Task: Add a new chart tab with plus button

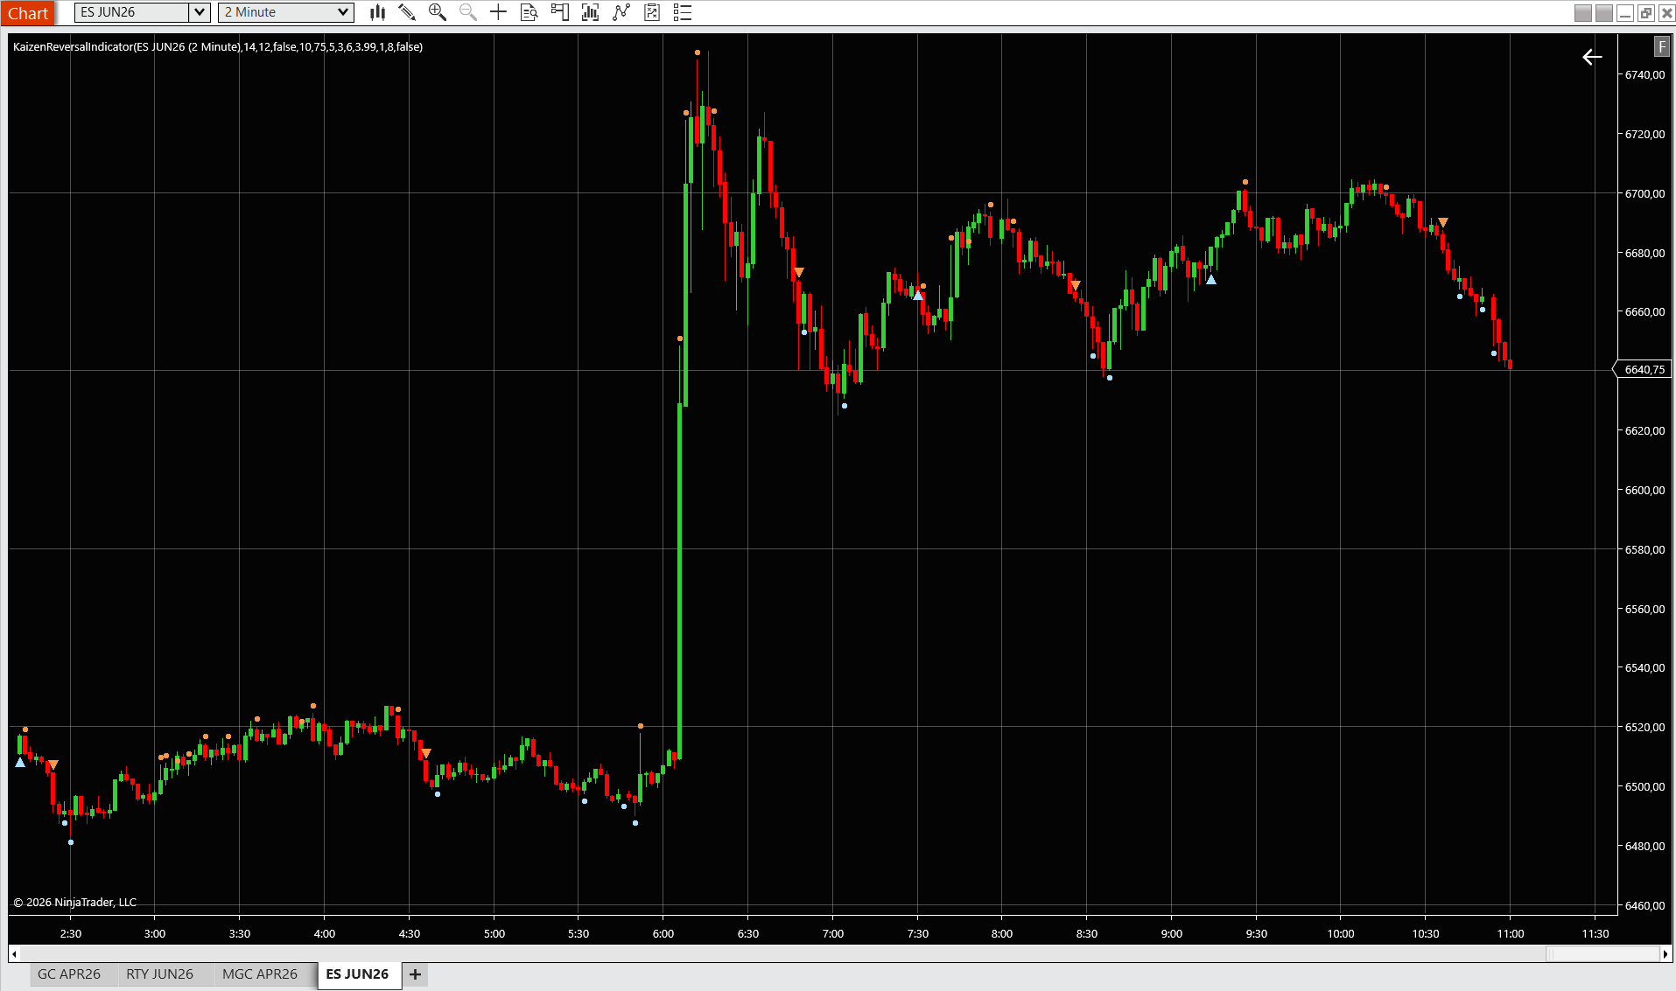Action: click(x=415, y=974)
